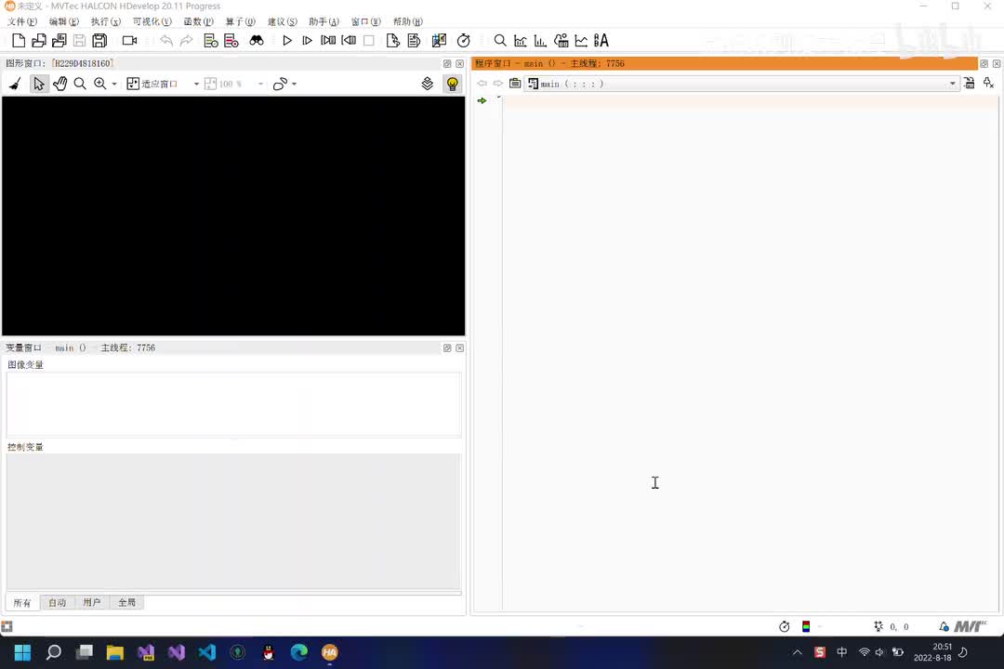Open the image acquisition camera icon
1004x669 pixels.
[x=129, y=41]
